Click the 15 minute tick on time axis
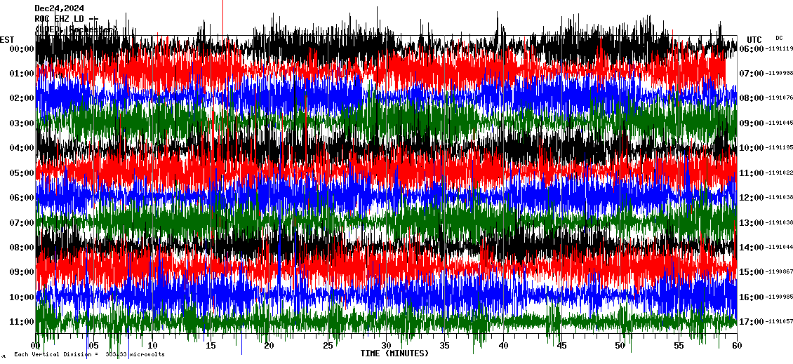Viewport: 793px width, 364px height. coord(211,346)
